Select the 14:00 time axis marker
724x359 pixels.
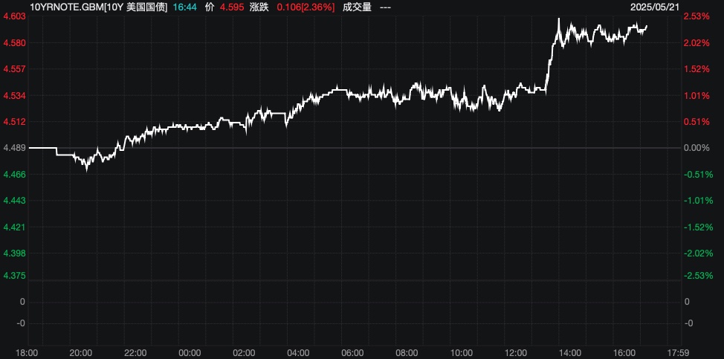coord(569,352)
